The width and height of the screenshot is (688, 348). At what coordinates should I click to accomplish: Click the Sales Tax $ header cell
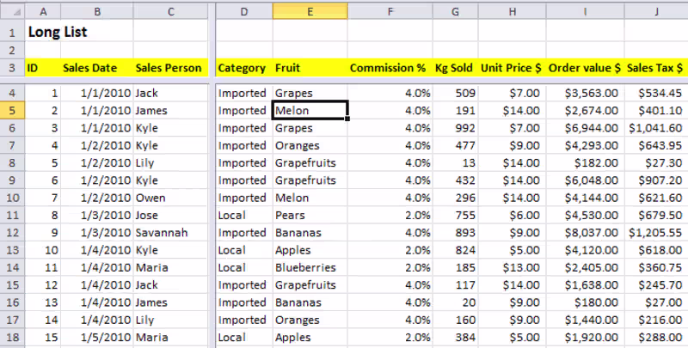[655, 67]
